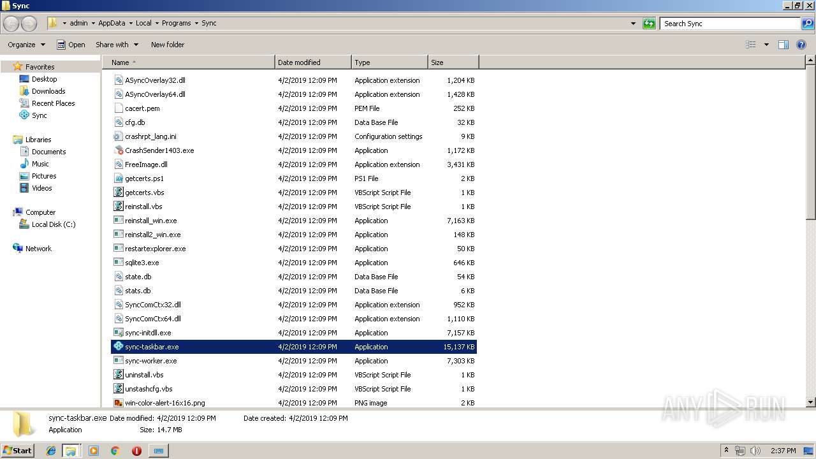Viewport: 816px width, 459px height.
Task: Show hidden tray icons arrow
Action: [x=726, y=451]
